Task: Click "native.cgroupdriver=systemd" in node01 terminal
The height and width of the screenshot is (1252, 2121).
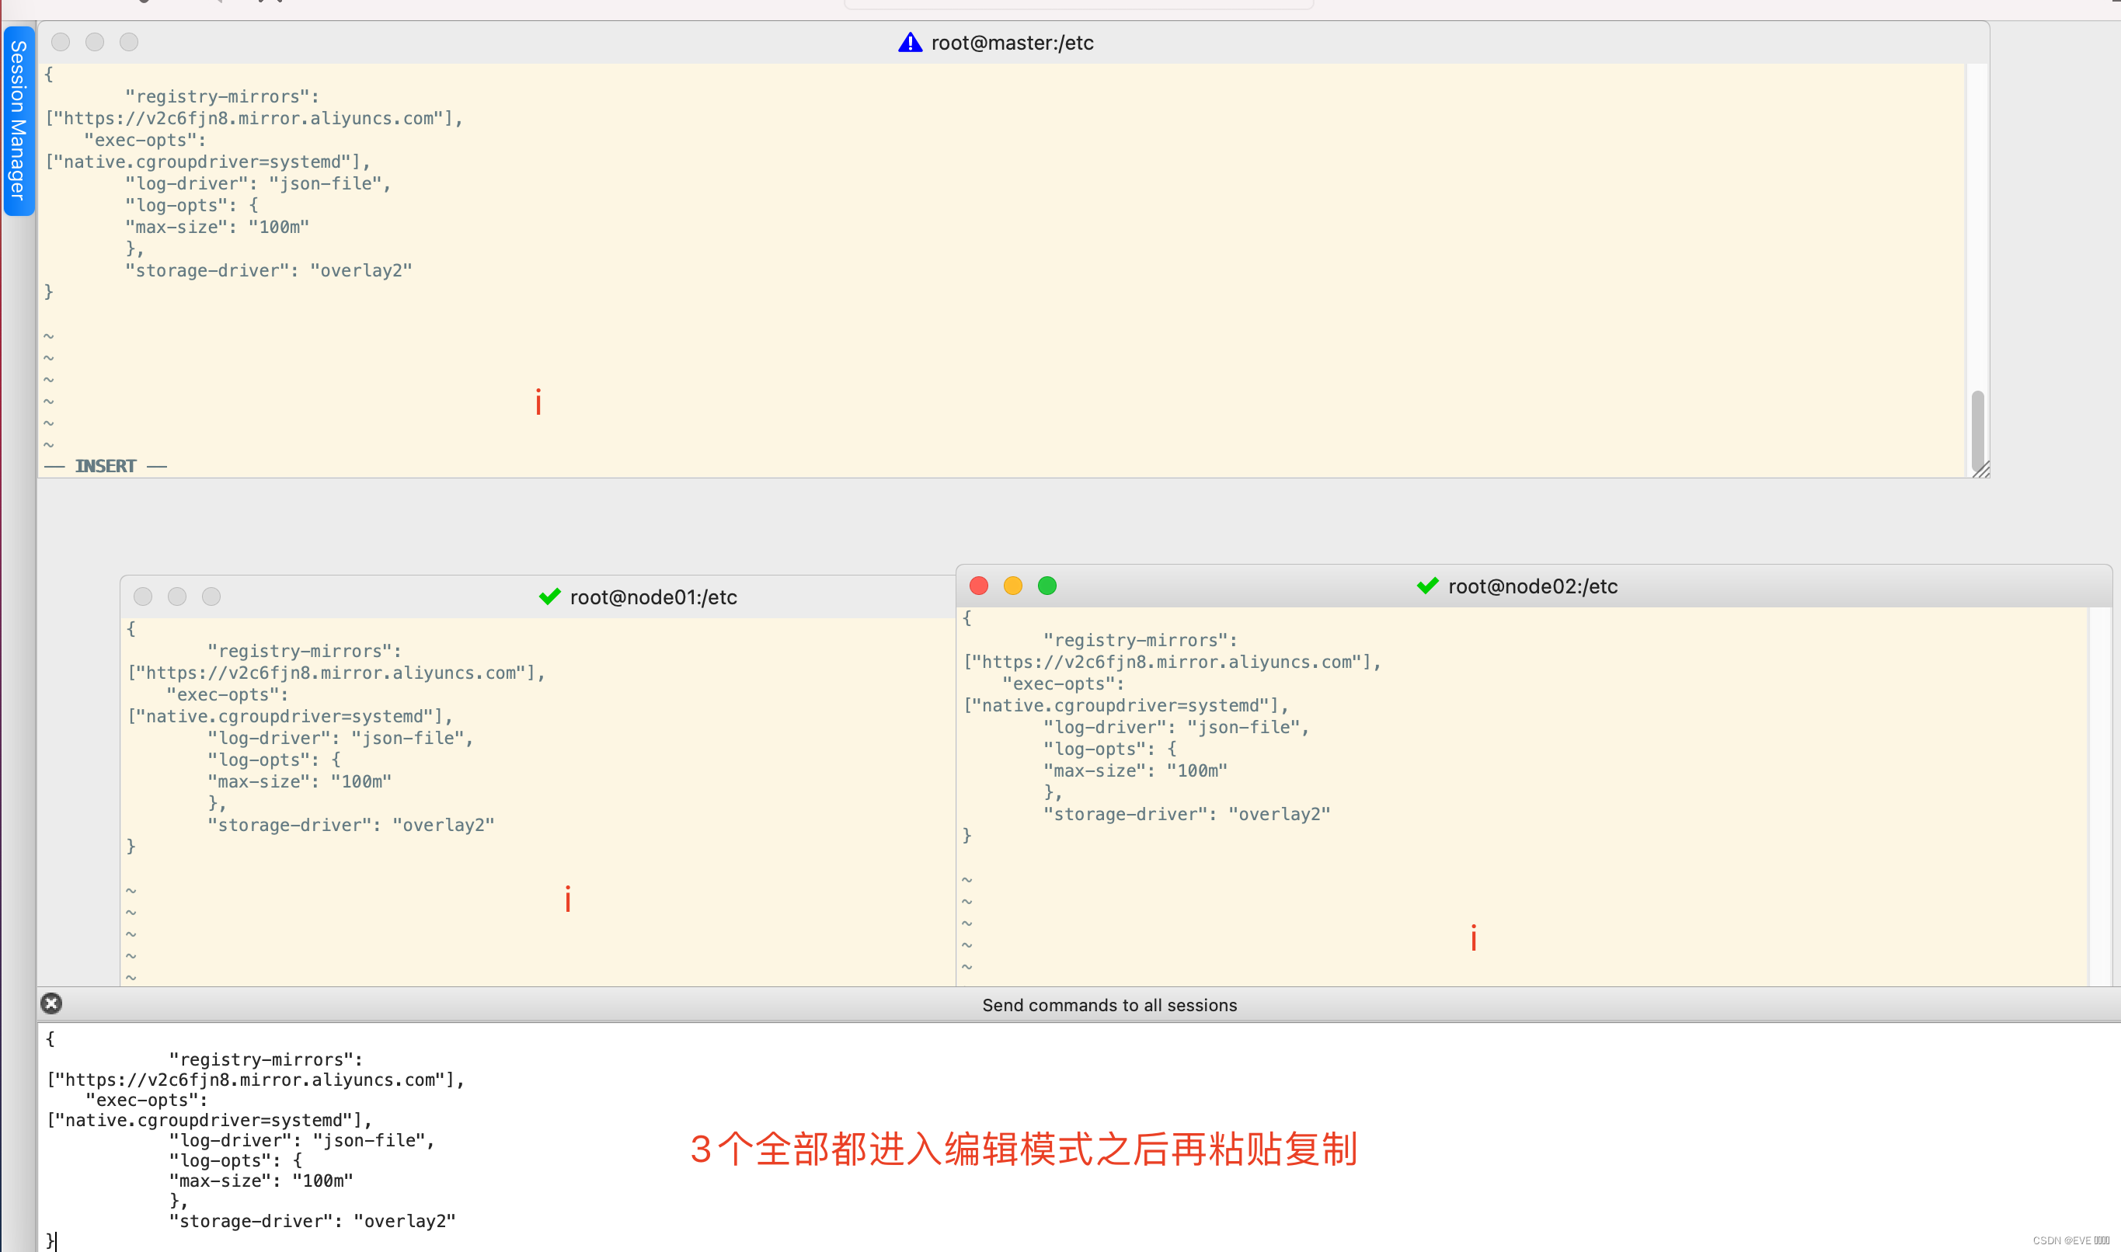Action: click(291, 716)
